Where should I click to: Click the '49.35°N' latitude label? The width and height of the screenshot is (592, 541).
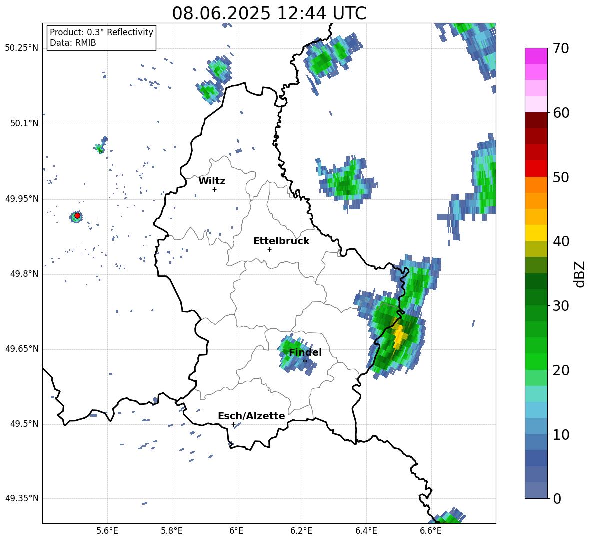click(x=22, y=498)
